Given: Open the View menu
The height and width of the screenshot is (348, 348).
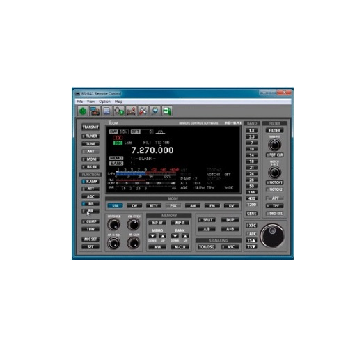Looking at the screenshot, I should [90, 102].
